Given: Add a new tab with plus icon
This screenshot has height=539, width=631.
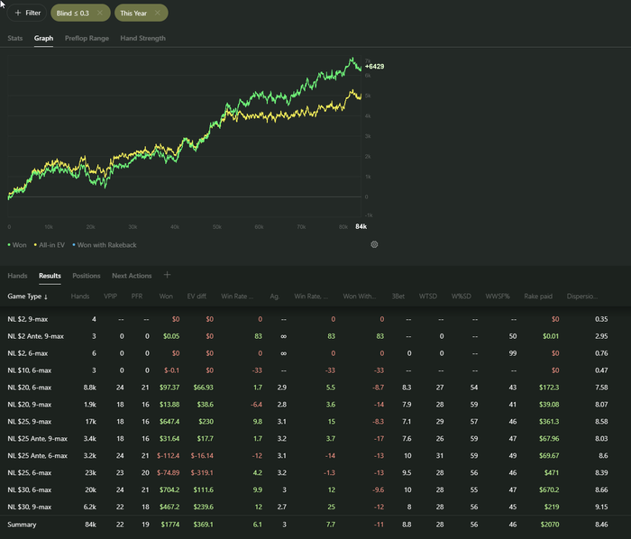Looking at the screenshot, I should tap(167, 275).
